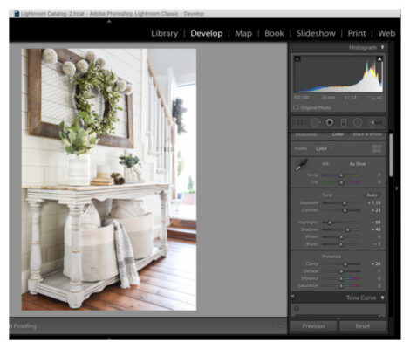Click the Reset button
Screen dimensions: 410x349
pyautogui.click(x=362, y=326)
